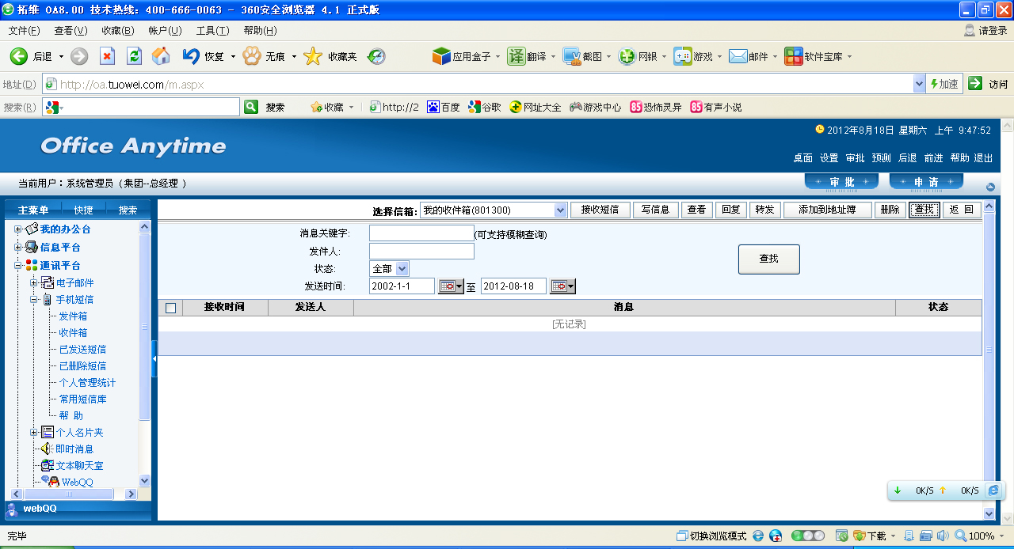Open the App Box (应用盒子) icon
This screenshot has width=1014, height=549.
(x=441, y=56)
